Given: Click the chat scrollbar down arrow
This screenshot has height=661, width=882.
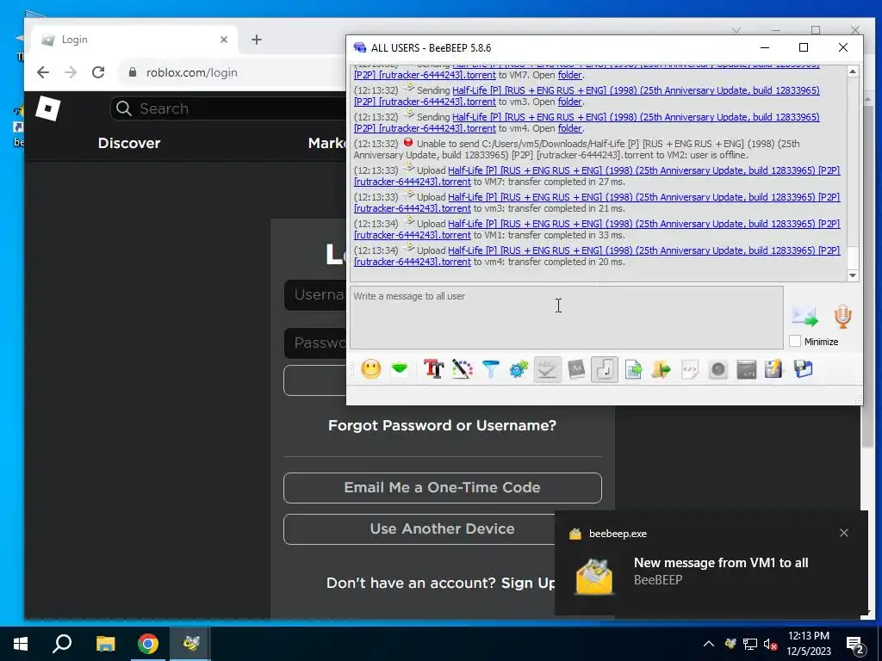Looking at the screenshot, I should (853, 275).
